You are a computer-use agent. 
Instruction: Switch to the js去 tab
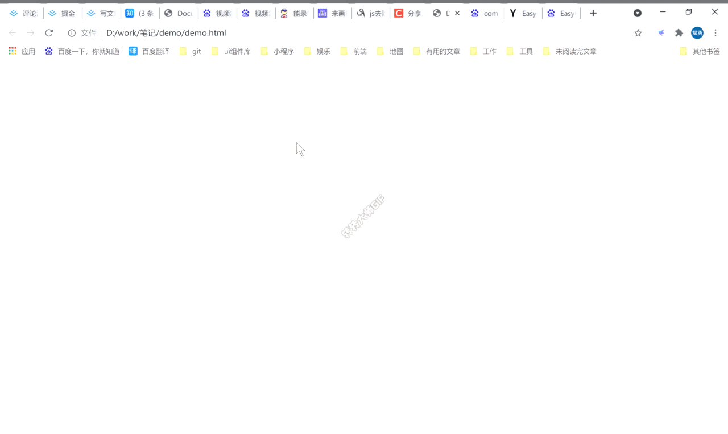(x=371, y=13)
